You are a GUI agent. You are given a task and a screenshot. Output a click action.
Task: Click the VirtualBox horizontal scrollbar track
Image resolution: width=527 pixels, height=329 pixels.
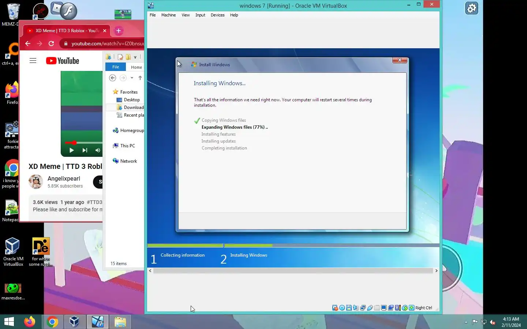point(293,271)
